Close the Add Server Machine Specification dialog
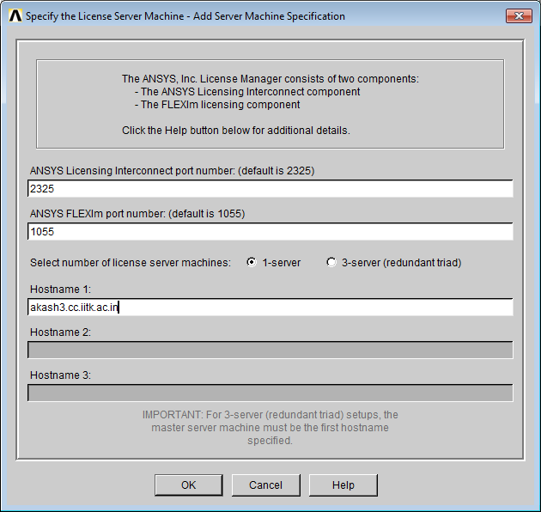Image resolution: width=541 pixels, height=512 pixels. [x=518, y=15]
